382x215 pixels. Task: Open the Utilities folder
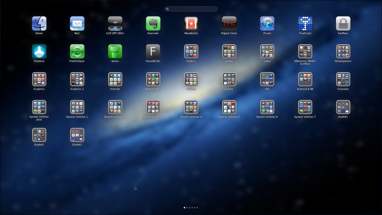191,79
